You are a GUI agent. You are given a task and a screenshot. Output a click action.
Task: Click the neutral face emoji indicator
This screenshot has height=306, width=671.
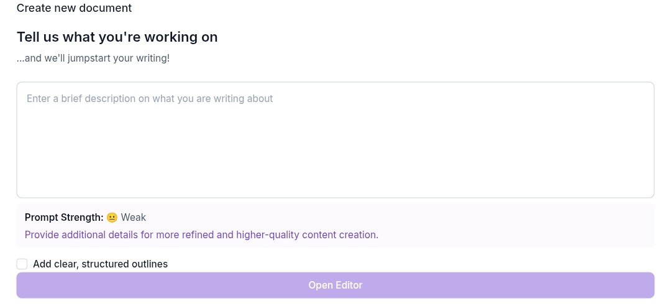click(x=112, y=218)
